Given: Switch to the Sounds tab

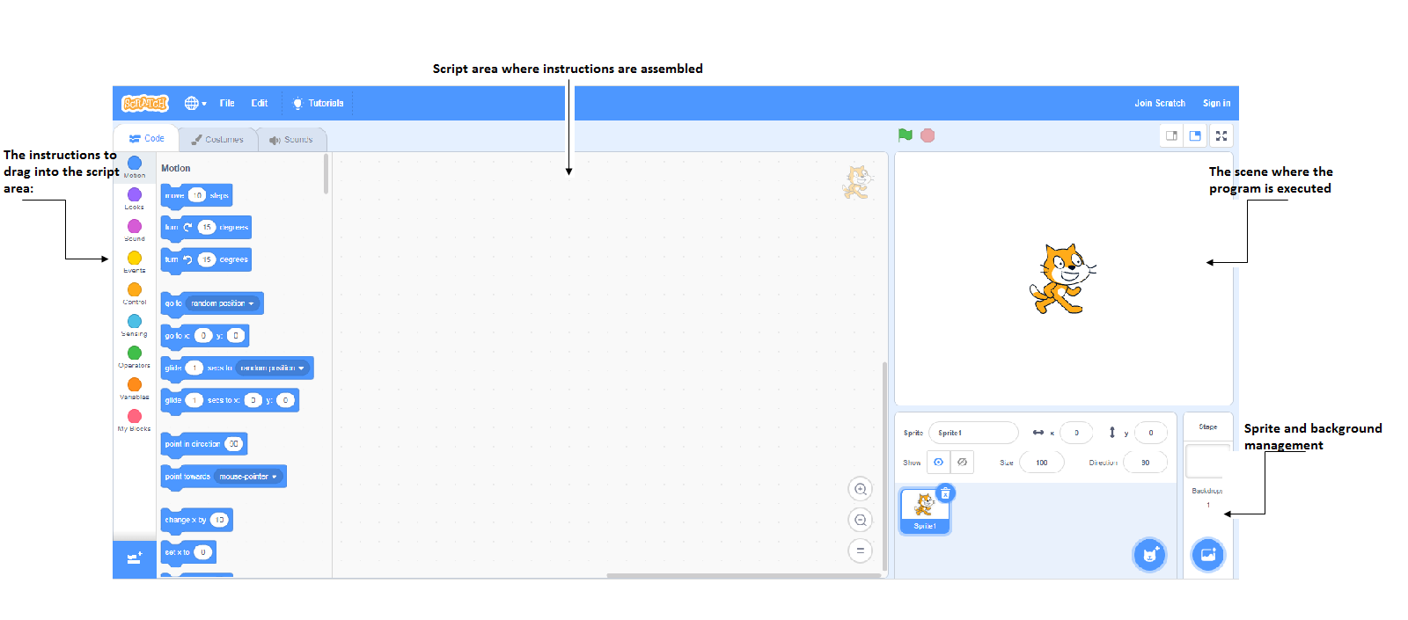Looking at the screenshot, I should pos(291,140).
